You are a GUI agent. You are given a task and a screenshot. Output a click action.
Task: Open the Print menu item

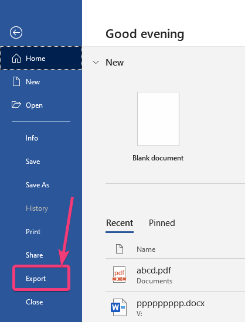pos(33,232)
